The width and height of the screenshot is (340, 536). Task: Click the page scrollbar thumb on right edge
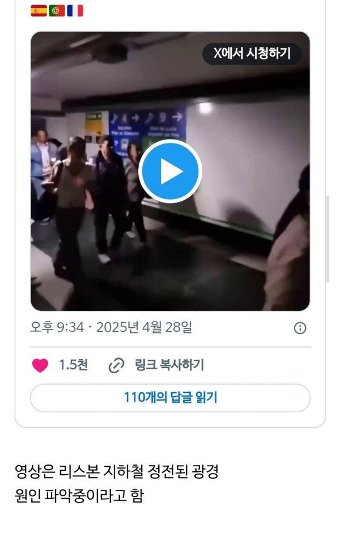pyautogui.click(x=328, y=239)
